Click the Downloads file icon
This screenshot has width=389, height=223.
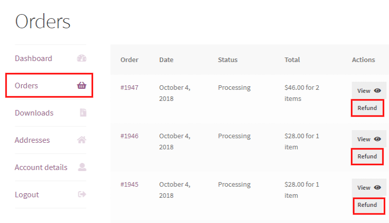click(83, 113)
